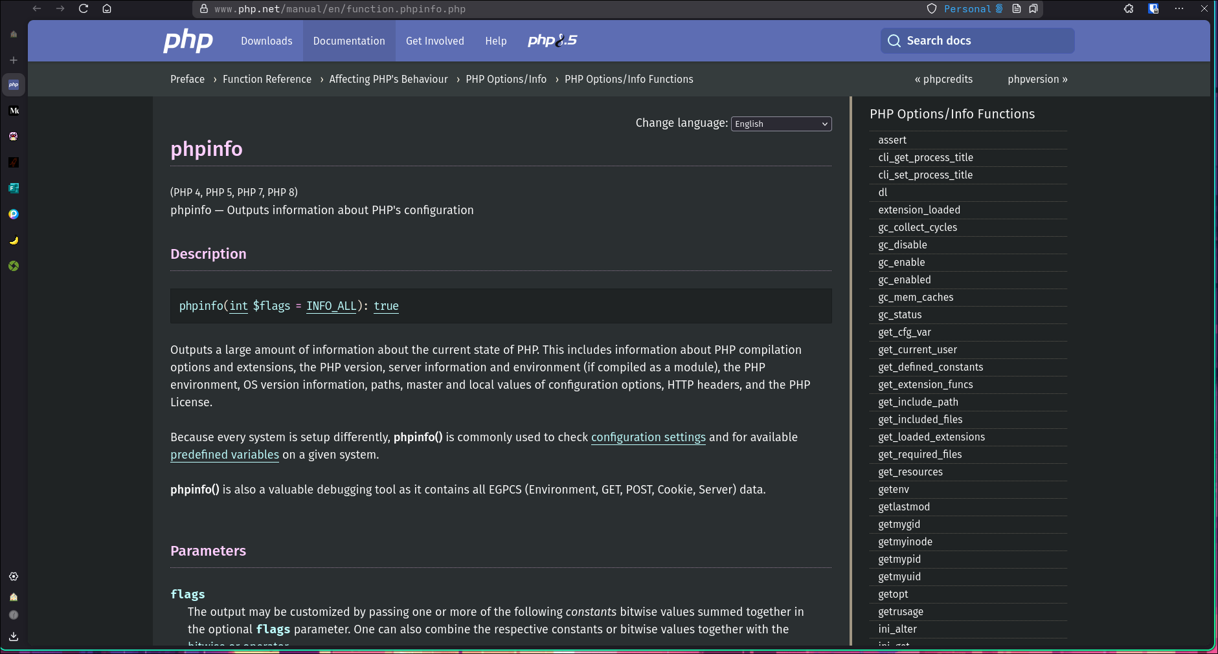The image size is (1218, 654).
Task: Click PHP Options/Info Functions sidebar heading
Action: click(x=953, y=114)
